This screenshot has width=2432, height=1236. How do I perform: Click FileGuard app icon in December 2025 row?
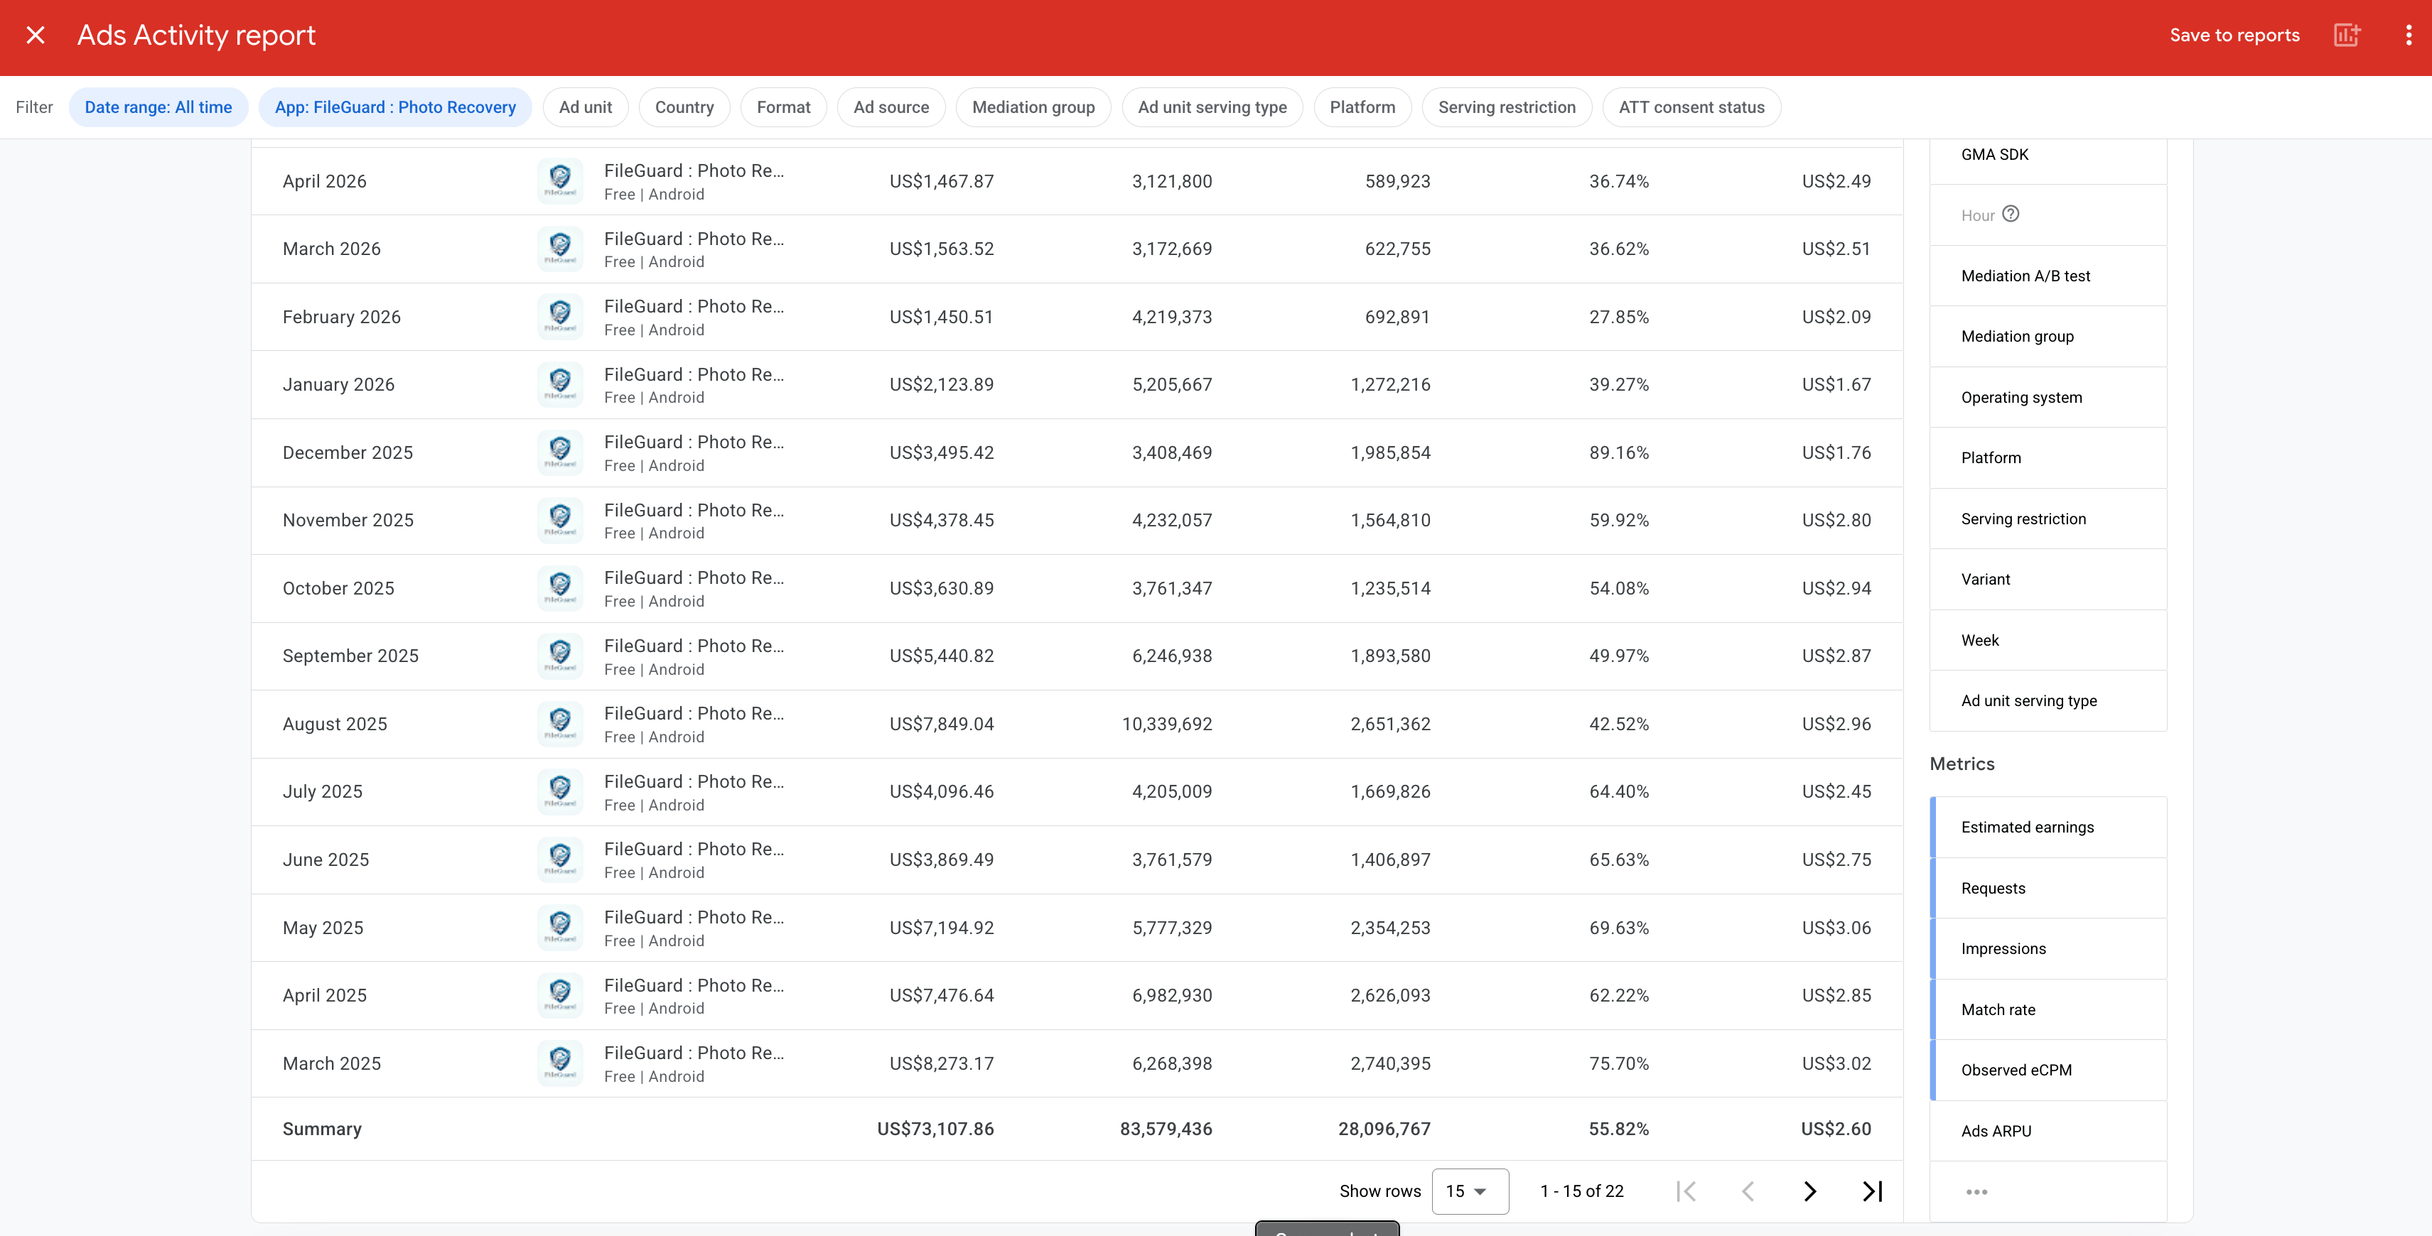560,453
